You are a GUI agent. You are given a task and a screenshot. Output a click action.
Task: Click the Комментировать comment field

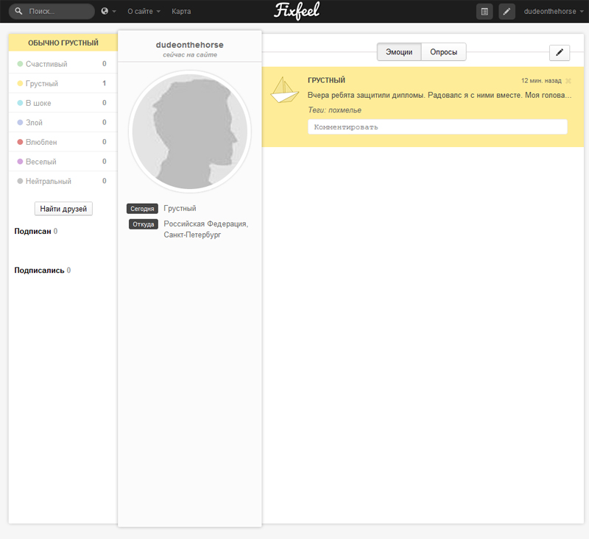tap(437, 126)
